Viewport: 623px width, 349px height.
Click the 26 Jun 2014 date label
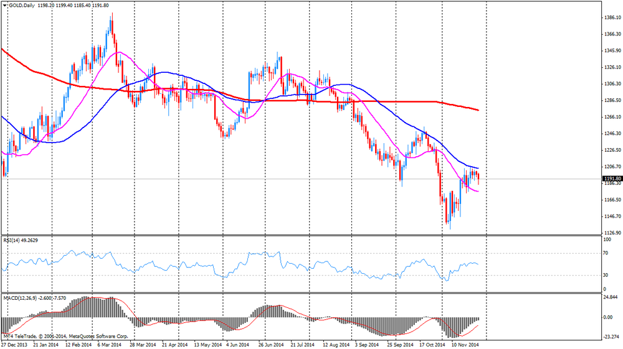tap(271, 345)
